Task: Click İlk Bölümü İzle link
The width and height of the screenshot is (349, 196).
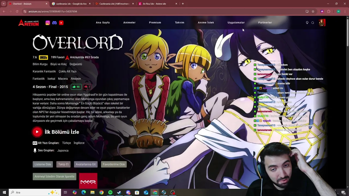Action: tap(62, 132)
